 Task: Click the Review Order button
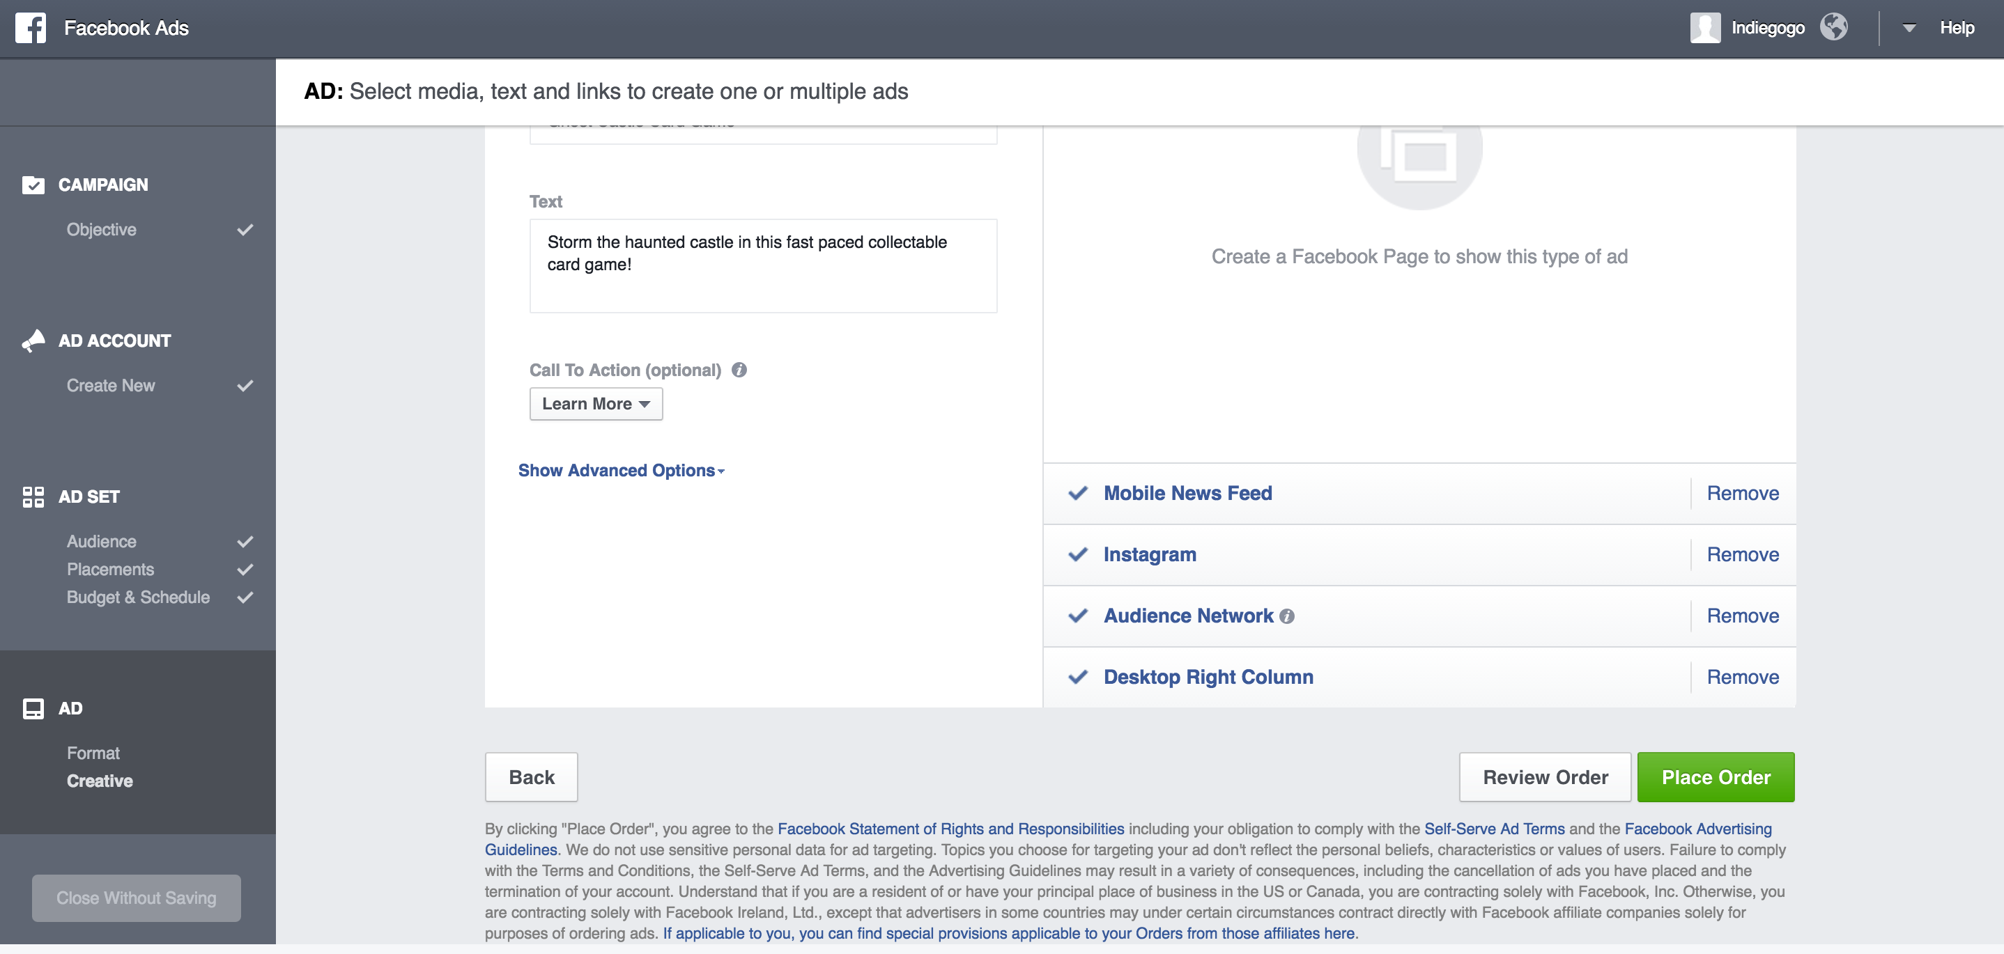point(1545,778)
